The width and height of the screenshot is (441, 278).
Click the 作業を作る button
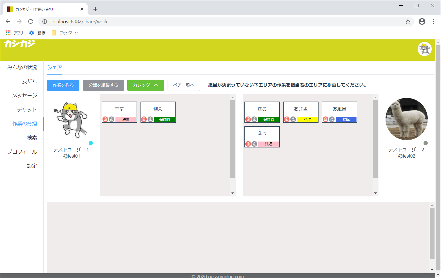tap(63, 85)
